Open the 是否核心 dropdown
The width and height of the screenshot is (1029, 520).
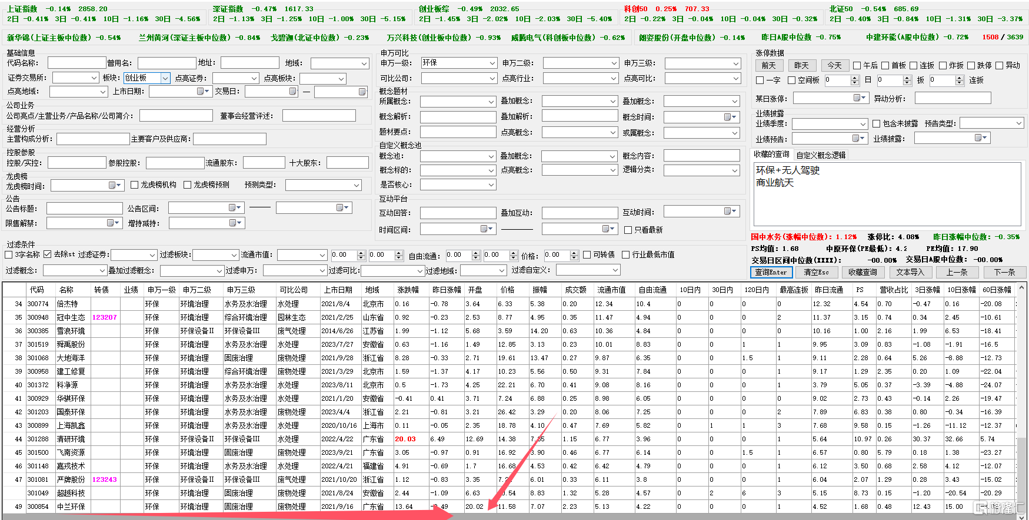tap(491, 184)
